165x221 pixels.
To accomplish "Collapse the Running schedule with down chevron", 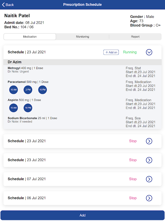I will tap(149, 52).
